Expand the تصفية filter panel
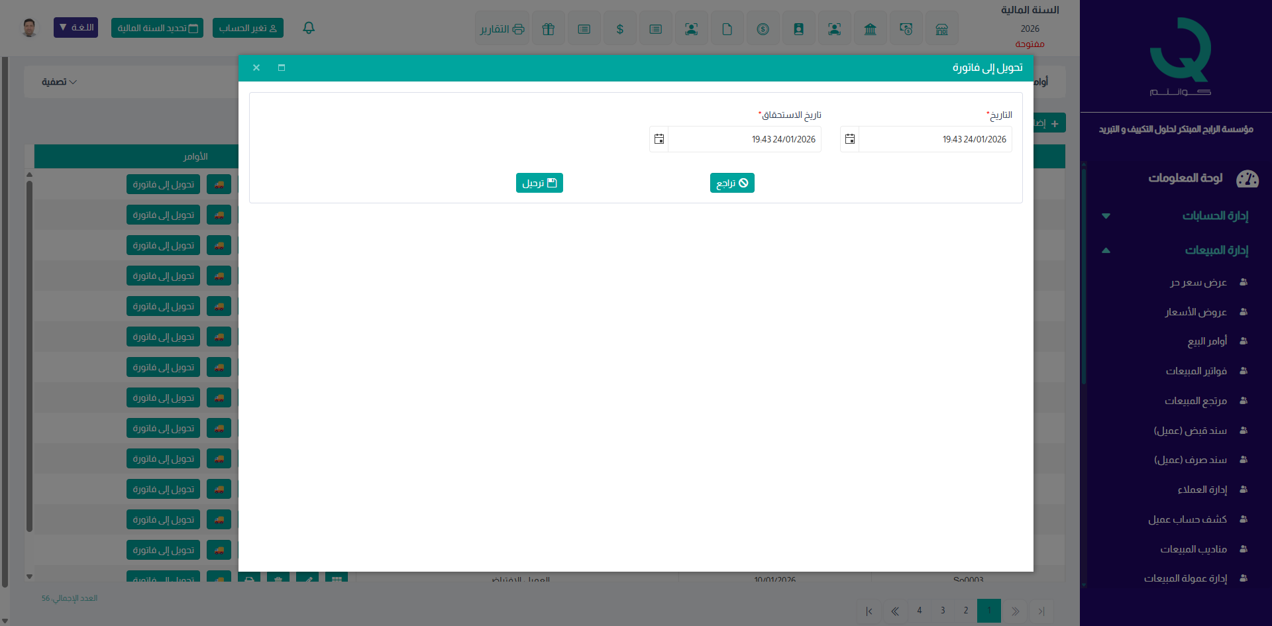This screenshot has width=1272, height=626. click(x=59, y=82)
